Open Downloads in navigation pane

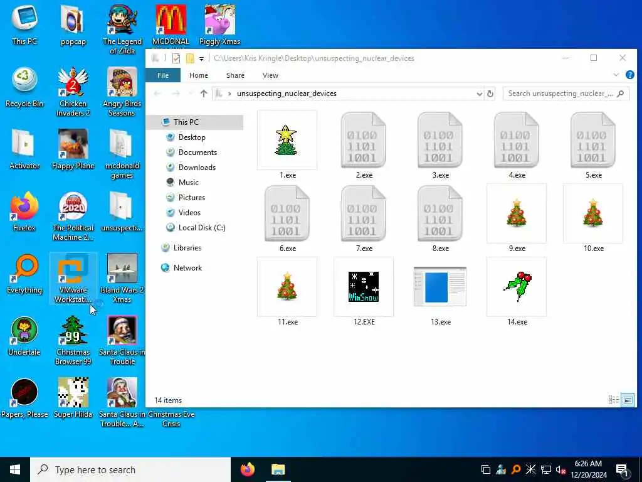click(x=197, y=167)
